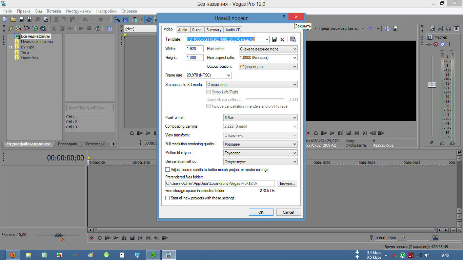Open the Проводник tab
This screenshot has width=463, height=260.
[x=67, y=144]
